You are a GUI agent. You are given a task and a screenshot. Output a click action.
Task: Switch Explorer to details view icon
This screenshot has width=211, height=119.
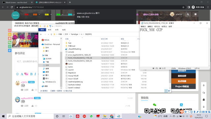coord(166,91)
